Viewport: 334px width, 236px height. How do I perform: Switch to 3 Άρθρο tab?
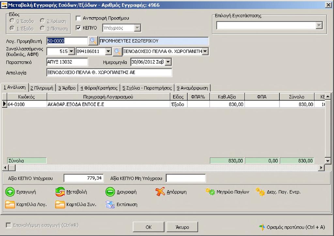pyautogui.click(x=67, y=88)
